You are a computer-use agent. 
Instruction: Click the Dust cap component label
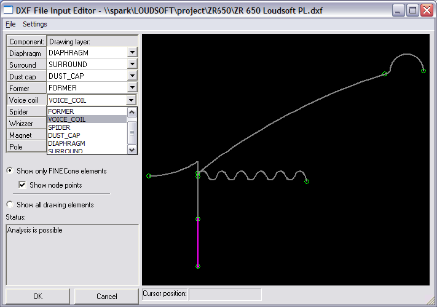click(x=26, y=76)
